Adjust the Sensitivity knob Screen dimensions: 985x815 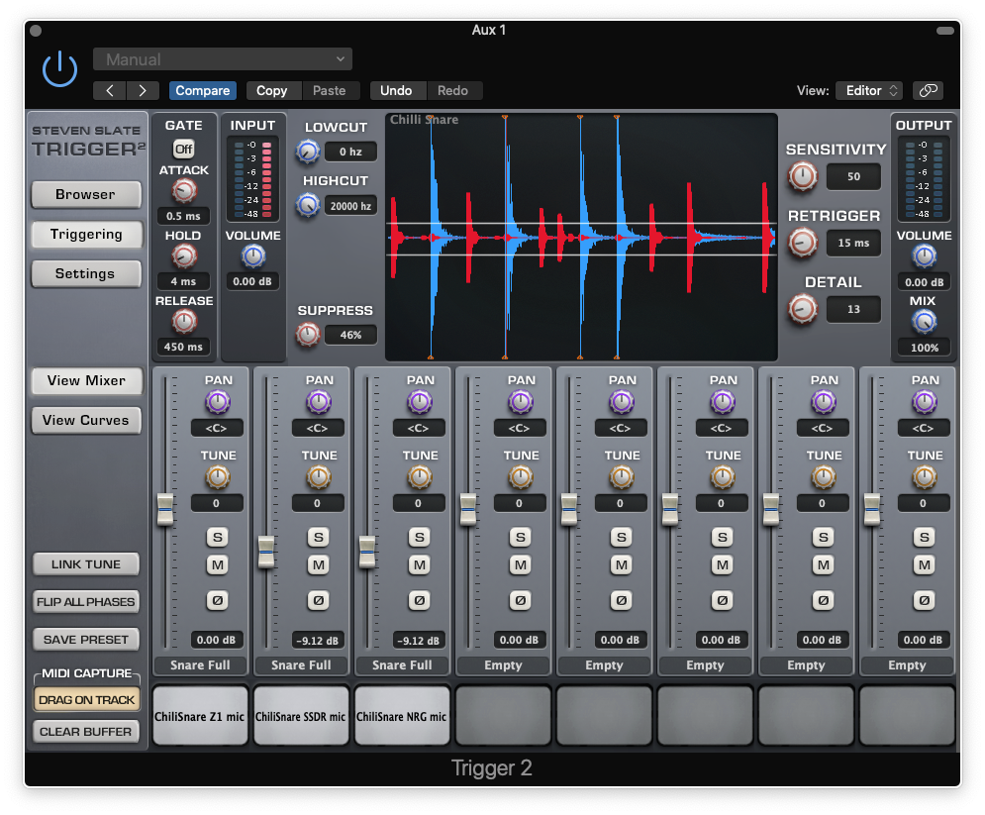(x=802, y=177)
